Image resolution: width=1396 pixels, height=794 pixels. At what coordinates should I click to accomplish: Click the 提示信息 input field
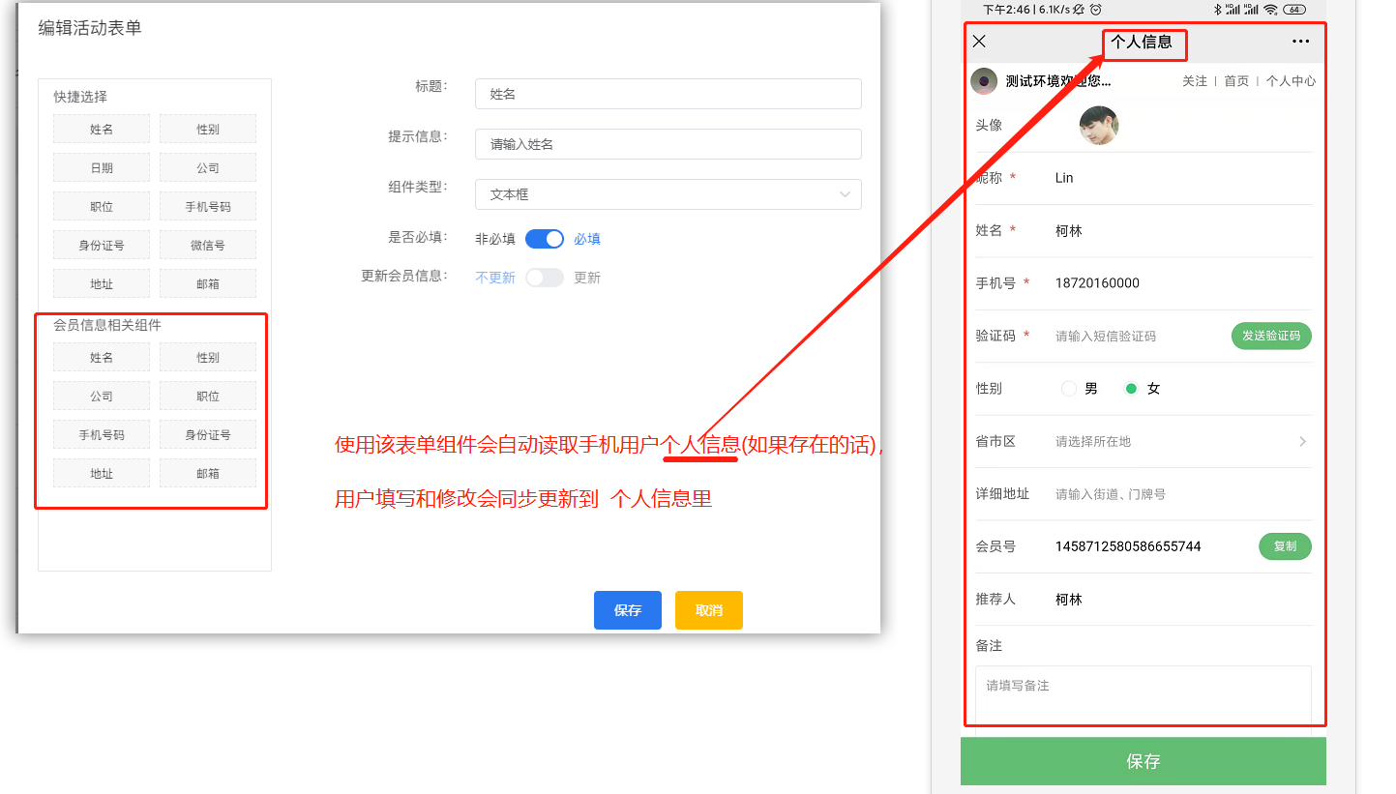(668, 144)
